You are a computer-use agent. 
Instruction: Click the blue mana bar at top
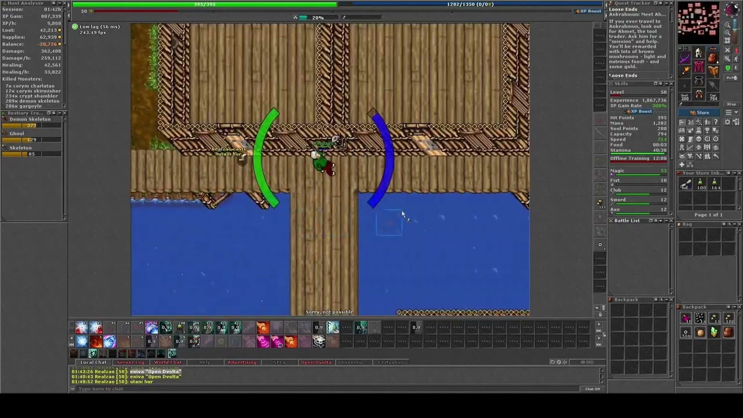[470, 5]
